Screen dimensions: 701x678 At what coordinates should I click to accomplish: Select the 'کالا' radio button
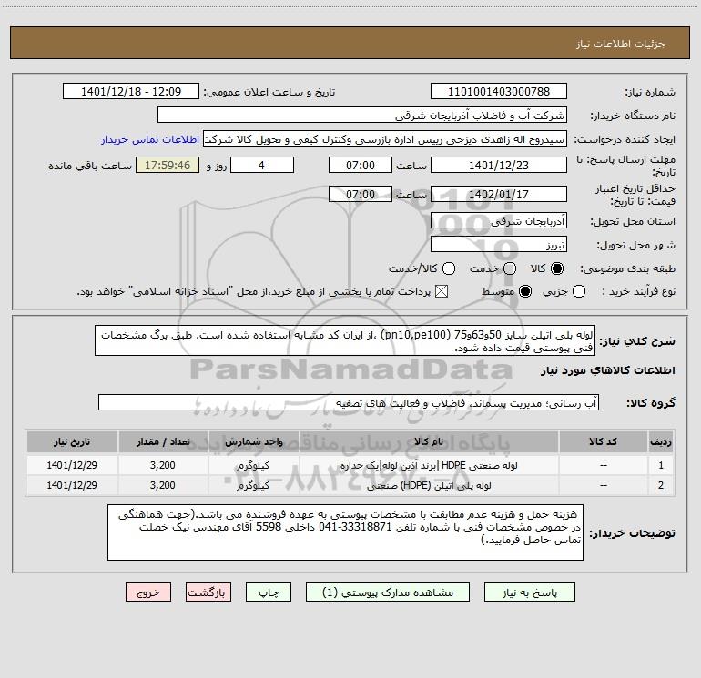tap(556, 268)
